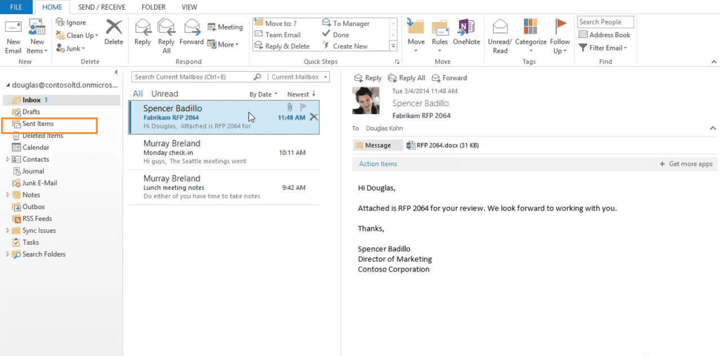
Task: Collapse the folder pane
Action: pyautogui.click(x=116, y=72)
